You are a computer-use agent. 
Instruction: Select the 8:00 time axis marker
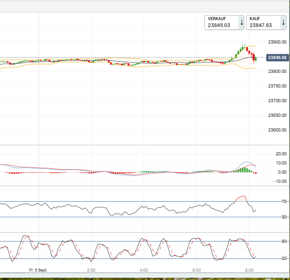tap(249, 270)
